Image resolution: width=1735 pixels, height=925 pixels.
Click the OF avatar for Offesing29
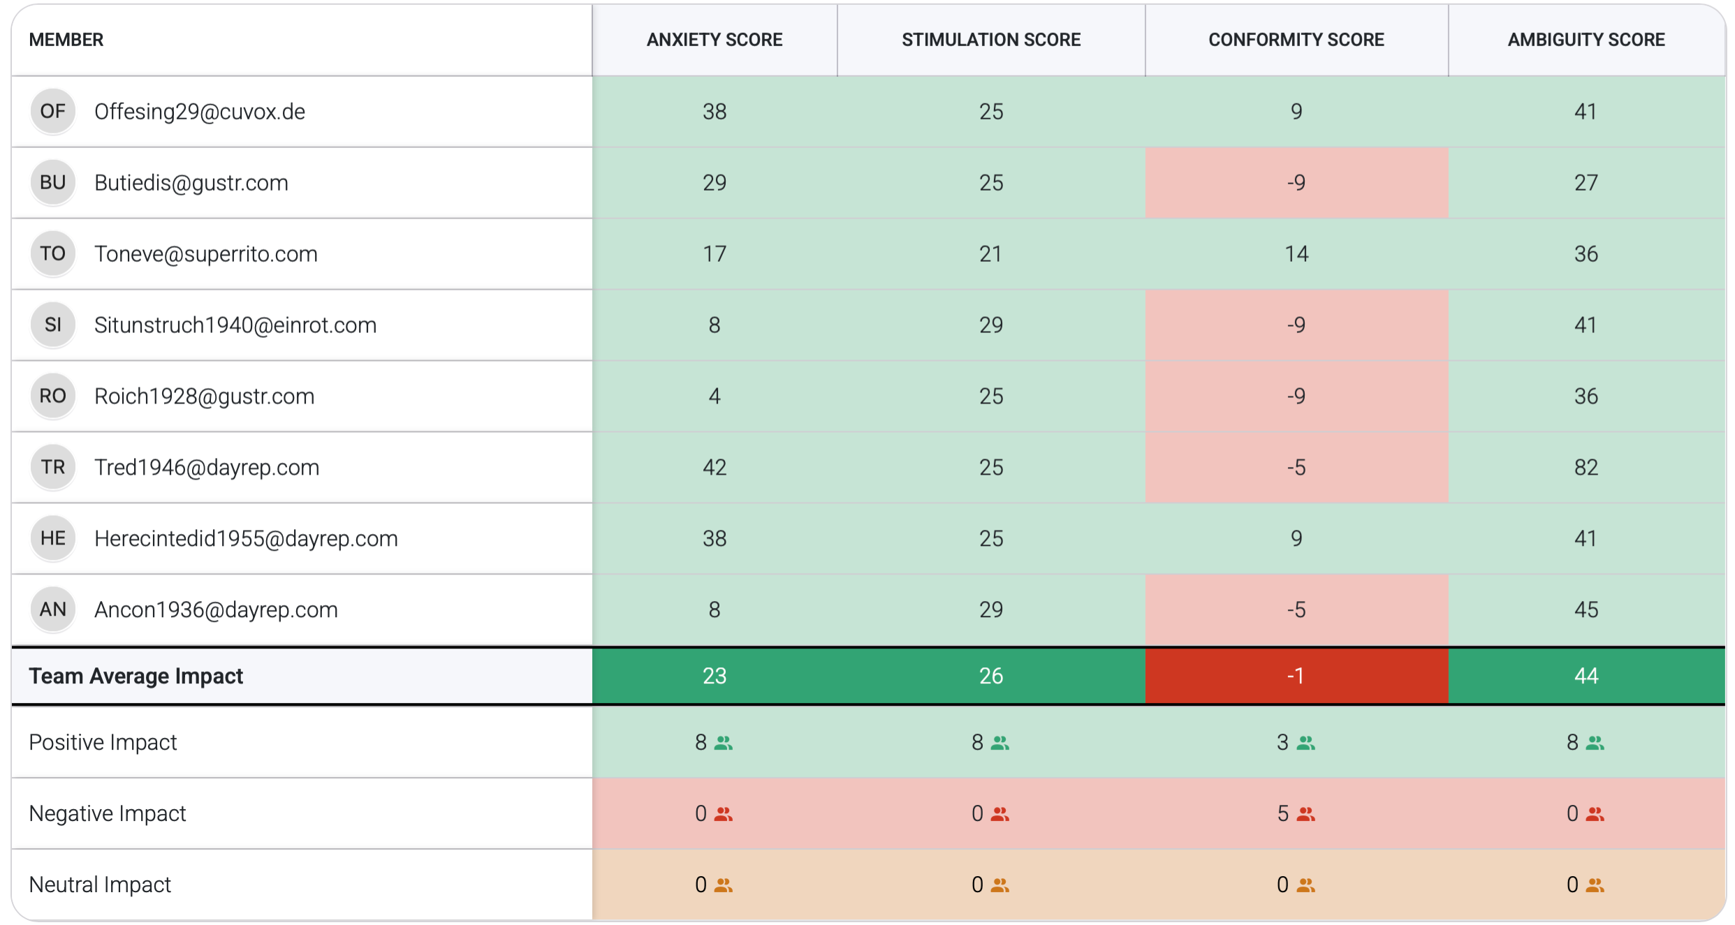53,111
